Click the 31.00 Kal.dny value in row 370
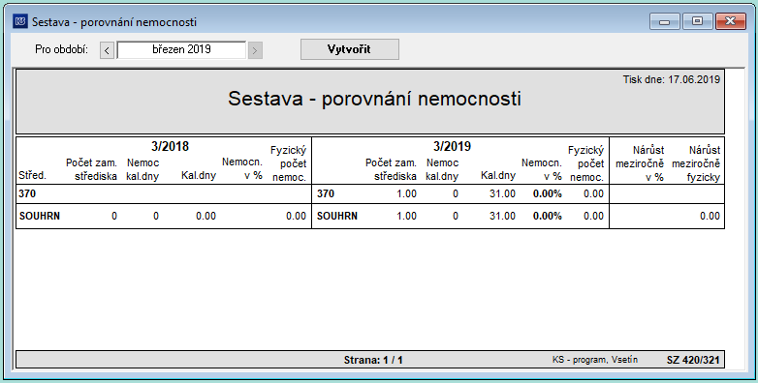This screenshot has height=383, width=758. pos(502,193)
